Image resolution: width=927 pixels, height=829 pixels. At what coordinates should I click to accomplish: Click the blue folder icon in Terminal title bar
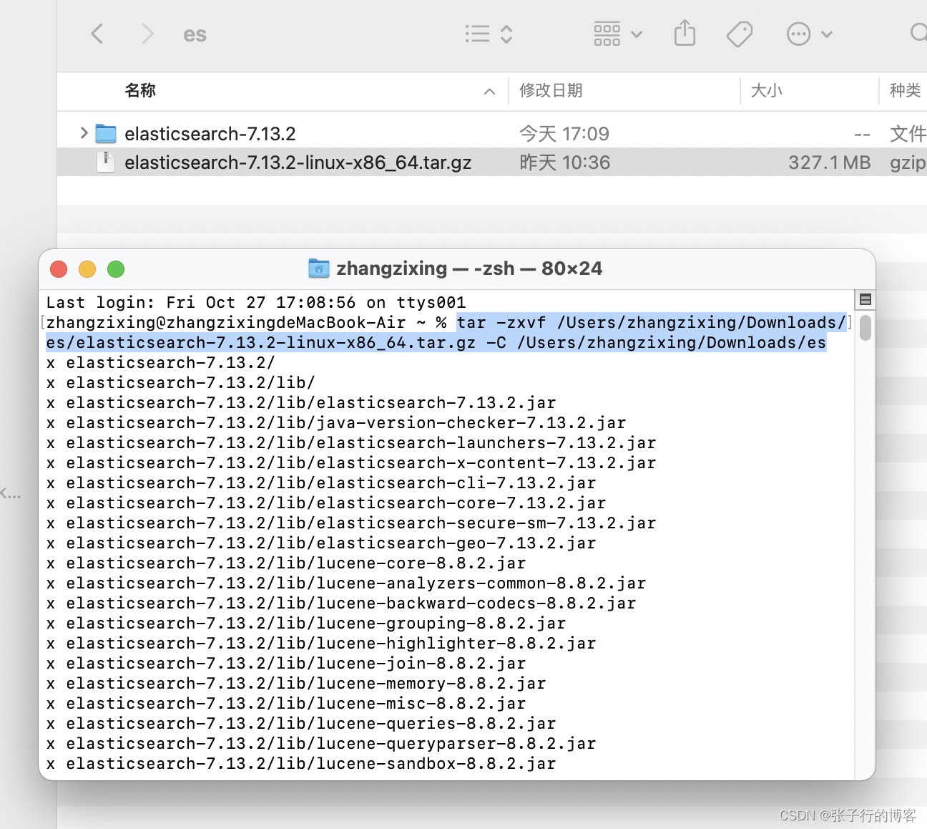point(319,268)
